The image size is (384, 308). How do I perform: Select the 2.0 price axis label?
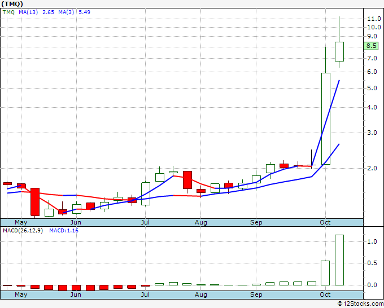372,168
